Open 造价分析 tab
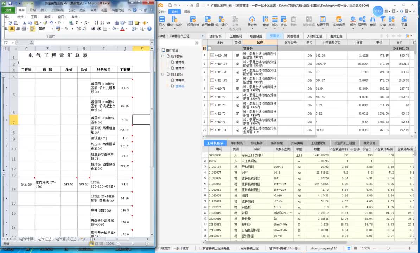 pyautogui.click(x=216, y=36)
